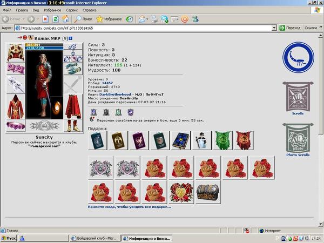The image size is (324, 243).
Task: Open the Правка menu
Action: point(22,10)
